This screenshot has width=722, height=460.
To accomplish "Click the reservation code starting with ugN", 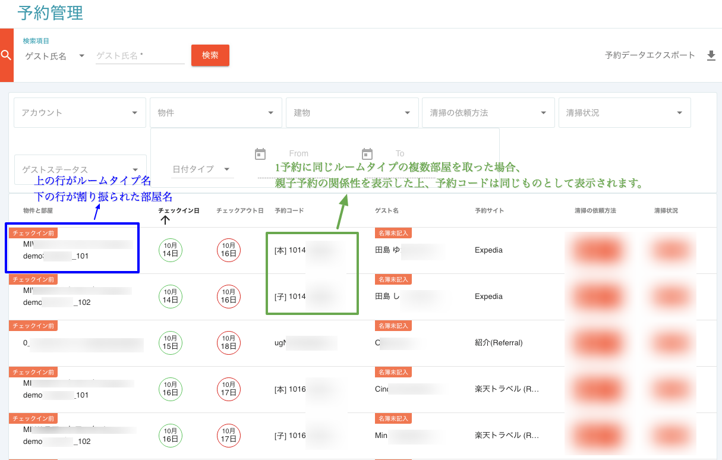I will [280, 343].
